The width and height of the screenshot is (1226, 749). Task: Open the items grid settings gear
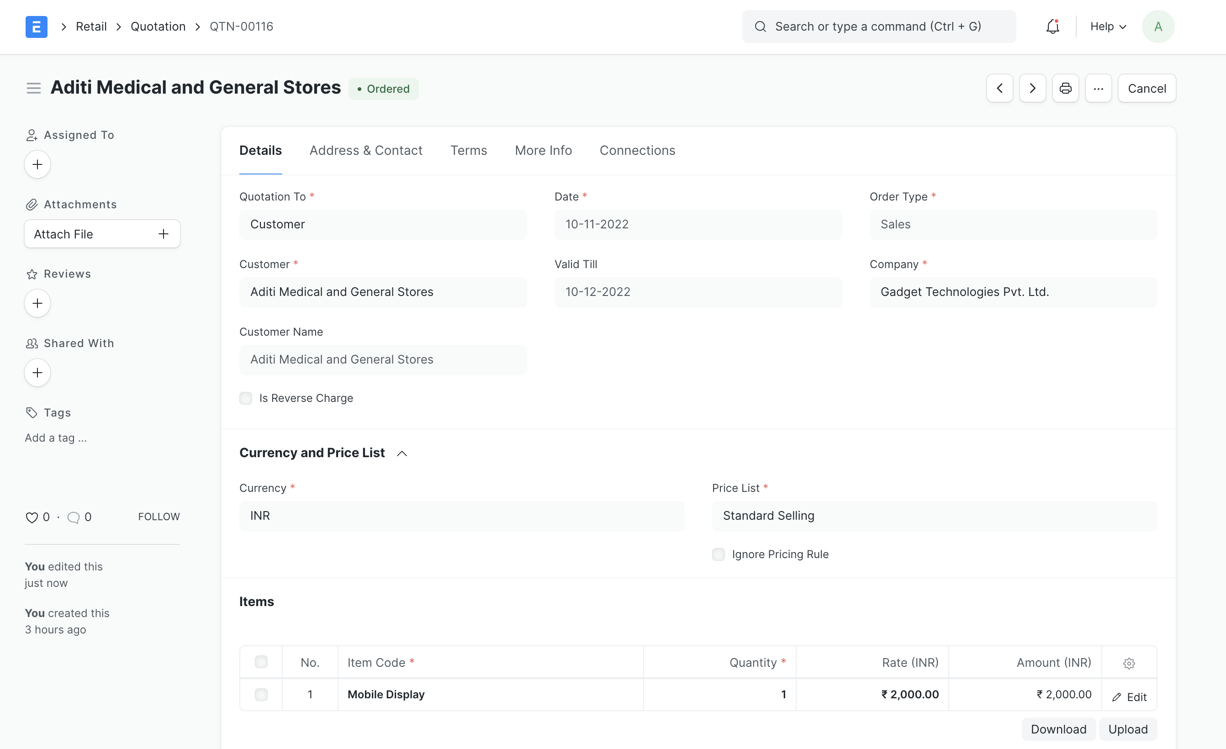[x=1129, y=663]
